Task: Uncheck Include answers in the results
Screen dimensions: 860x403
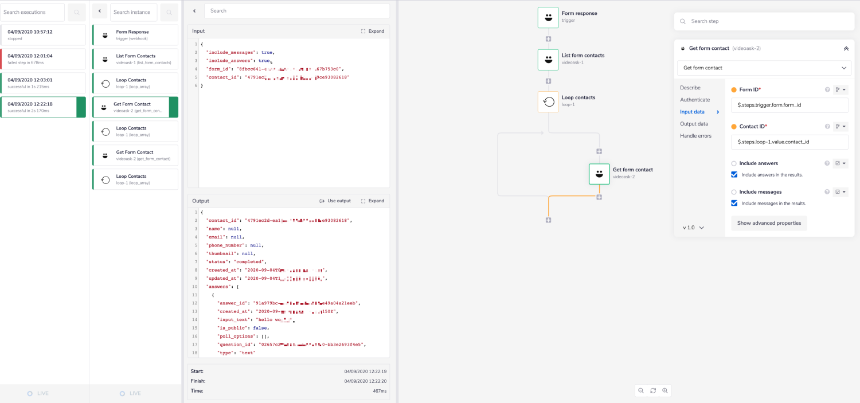Action: coord(734,174)
